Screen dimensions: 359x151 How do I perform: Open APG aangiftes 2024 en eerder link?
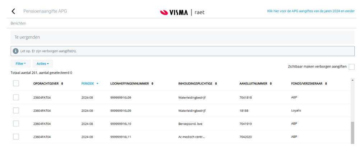(310, 11)
